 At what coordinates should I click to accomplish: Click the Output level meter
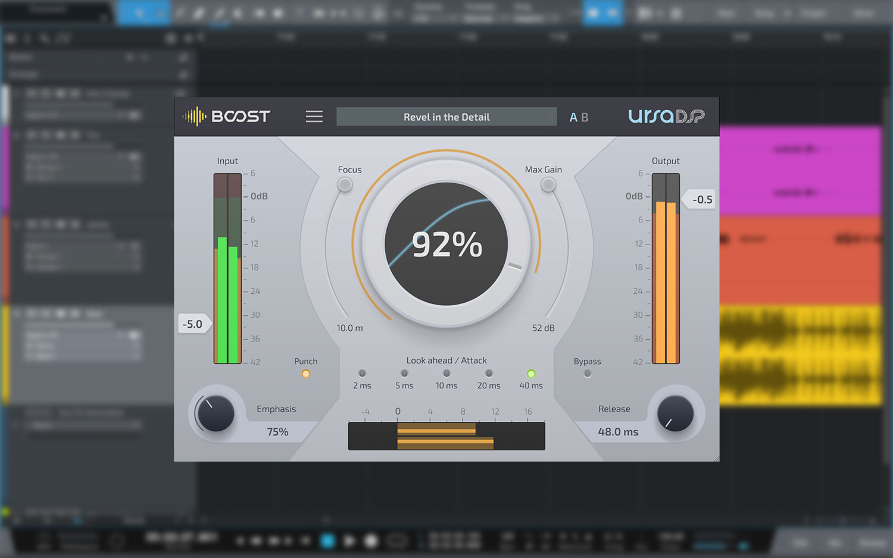(x=666, y=268)
